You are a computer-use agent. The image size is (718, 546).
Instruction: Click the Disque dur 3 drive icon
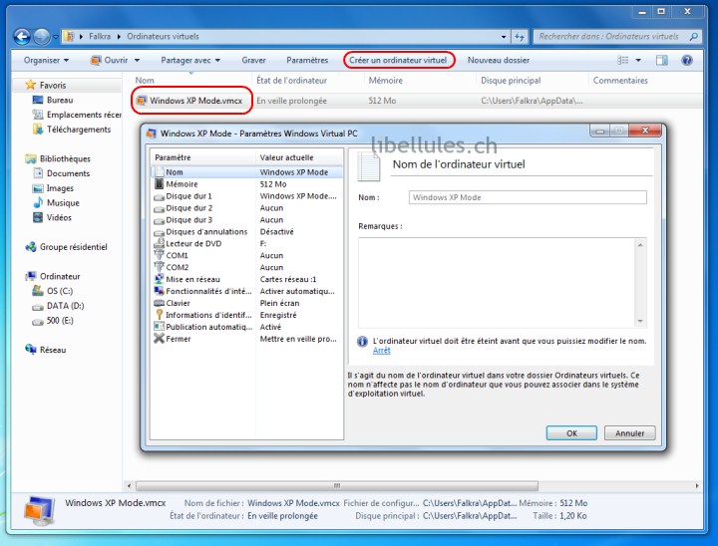click(159, 220)
